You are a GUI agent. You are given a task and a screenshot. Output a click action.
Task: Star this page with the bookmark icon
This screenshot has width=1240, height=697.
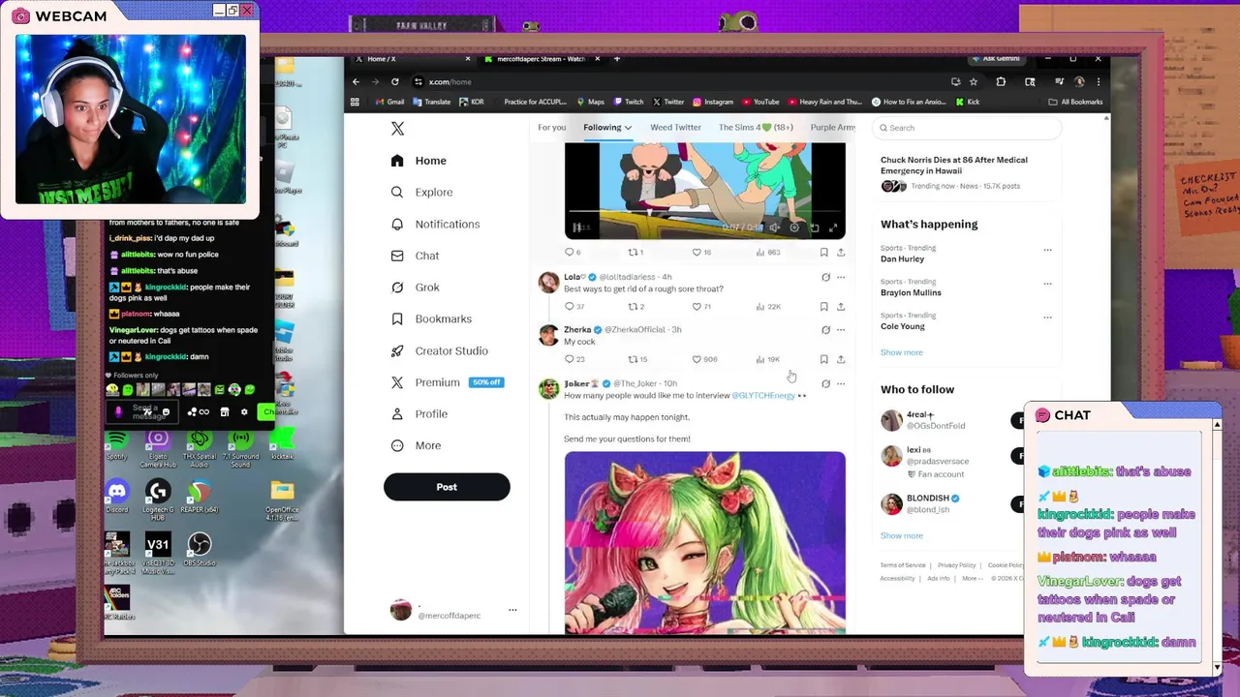(x=974, y=81)
